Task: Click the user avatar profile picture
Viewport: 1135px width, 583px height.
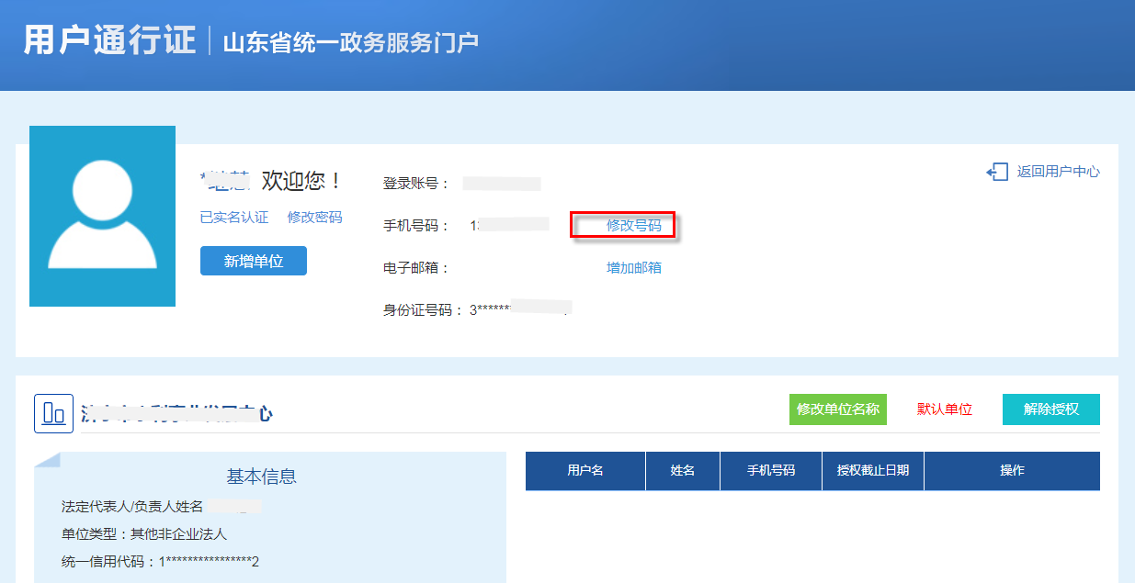Action: pyautogui.click(x=102, y=216)
